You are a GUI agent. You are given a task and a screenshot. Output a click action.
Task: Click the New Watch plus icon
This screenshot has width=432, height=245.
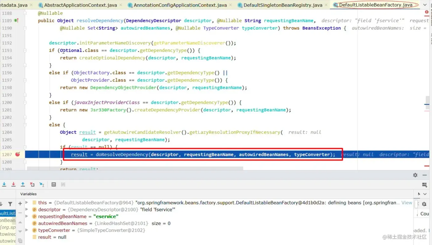pos(20,204)
